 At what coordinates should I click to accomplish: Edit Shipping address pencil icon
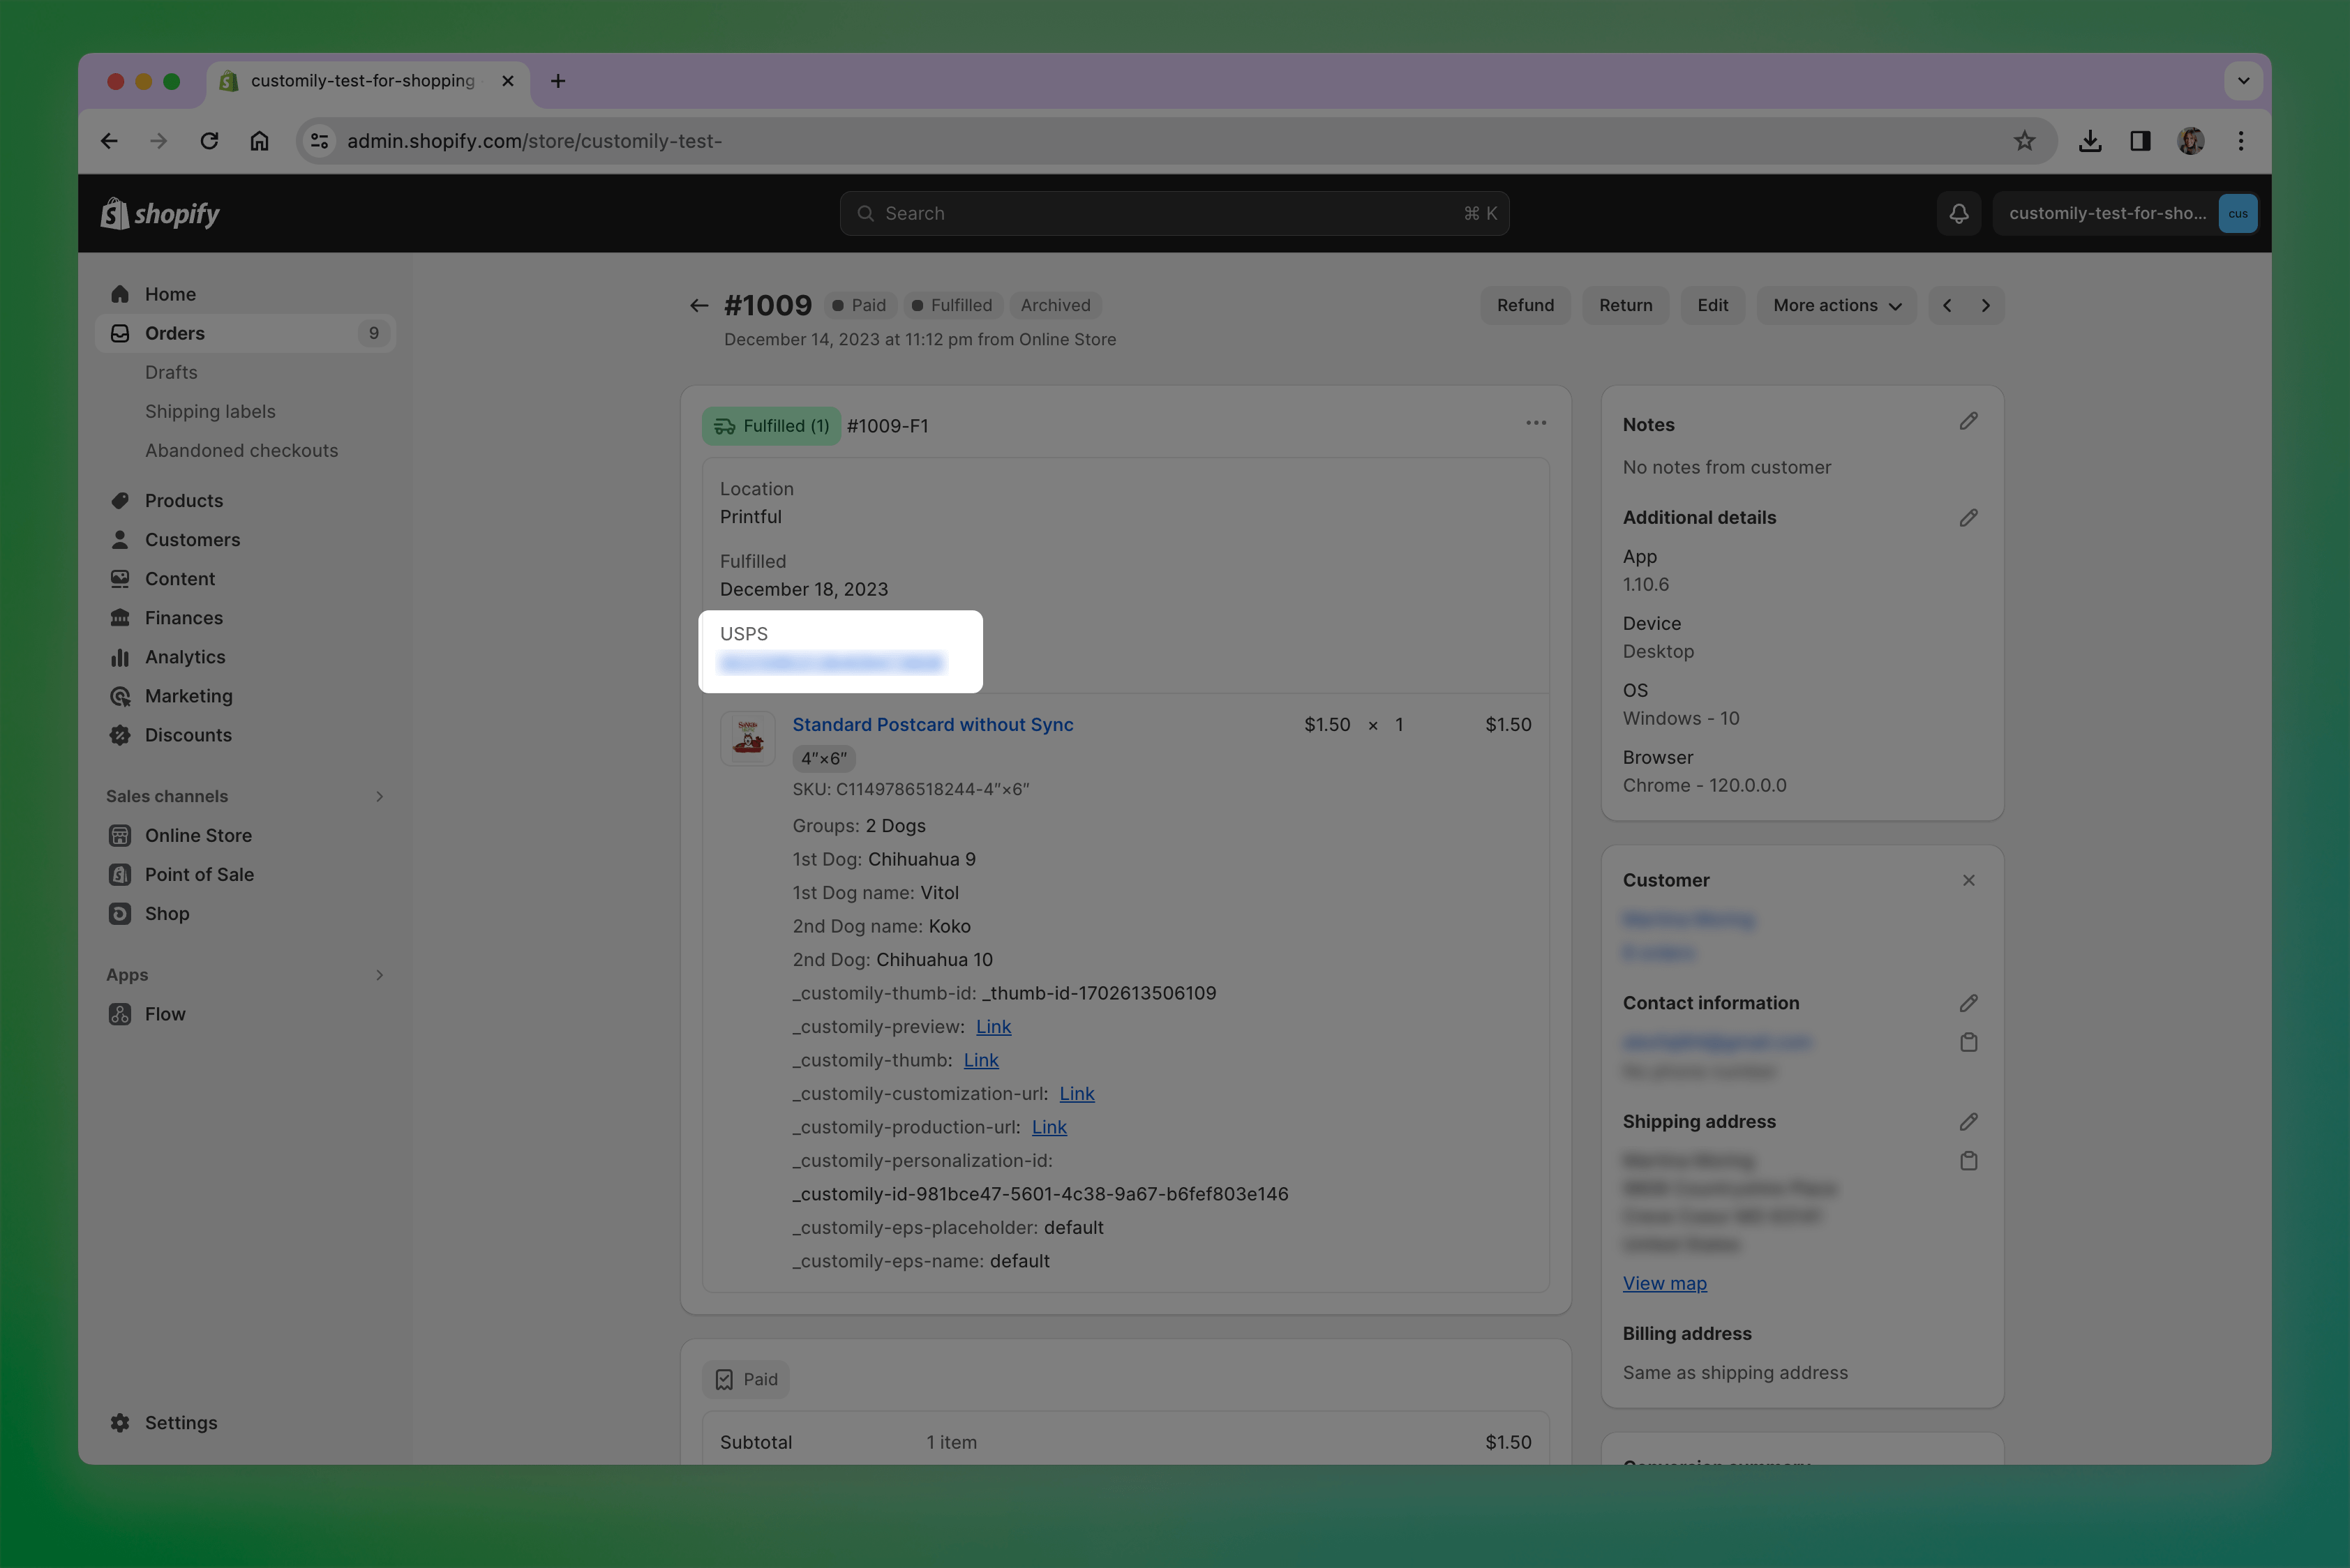pos(1968,1121)
